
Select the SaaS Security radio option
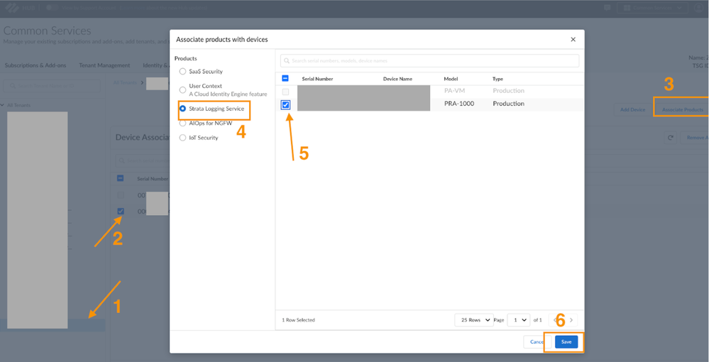tap(182, 72)
